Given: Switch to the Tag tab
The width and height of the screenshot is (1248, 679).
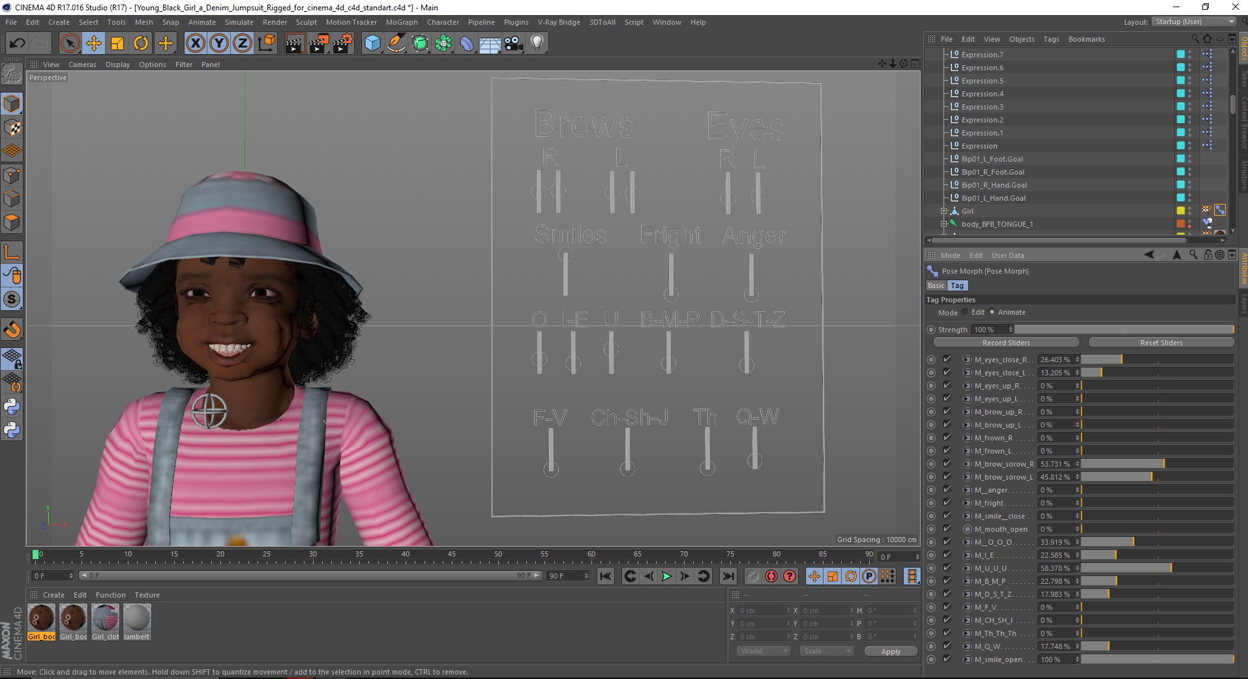Looking at the screenshot, I should [x=957, y=285].
